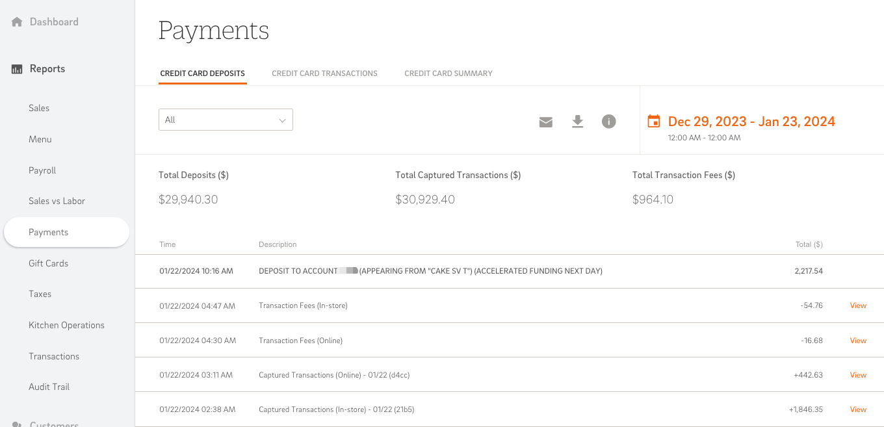Download the deposits report
This screenshot has width=884, height=427.
pos(577,122)
